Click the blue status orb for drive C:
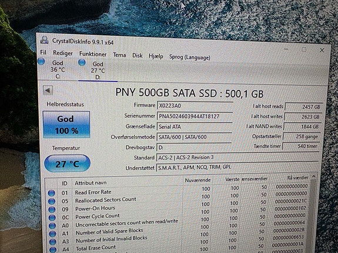Image resolution: width=338 pixels, height=253 pixels. pyautogui.click(x=41, y=62)
